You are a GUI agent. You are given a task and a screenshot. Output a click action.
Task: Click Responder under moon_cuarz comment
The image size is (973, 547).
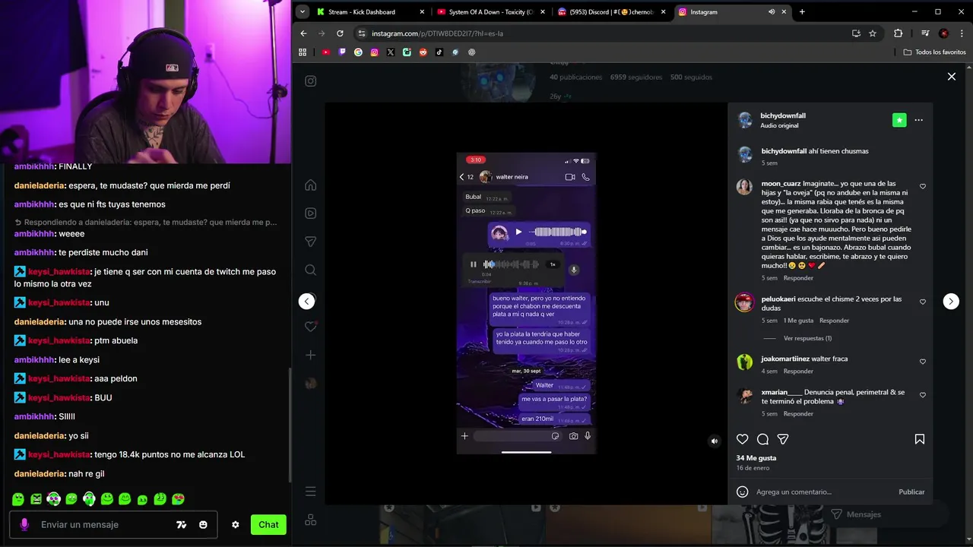[x=798, y=278]
